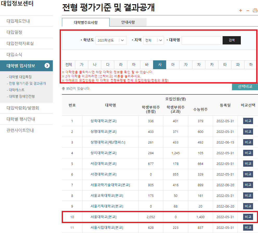Click 비교 for 서울기독대학교[본교]
This screenshot has height=233, width=258.
(248, 206)
